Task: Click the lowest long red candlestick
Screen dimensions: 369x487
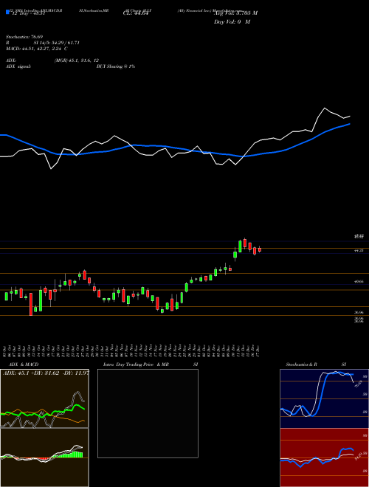Action: click(31, 304)
